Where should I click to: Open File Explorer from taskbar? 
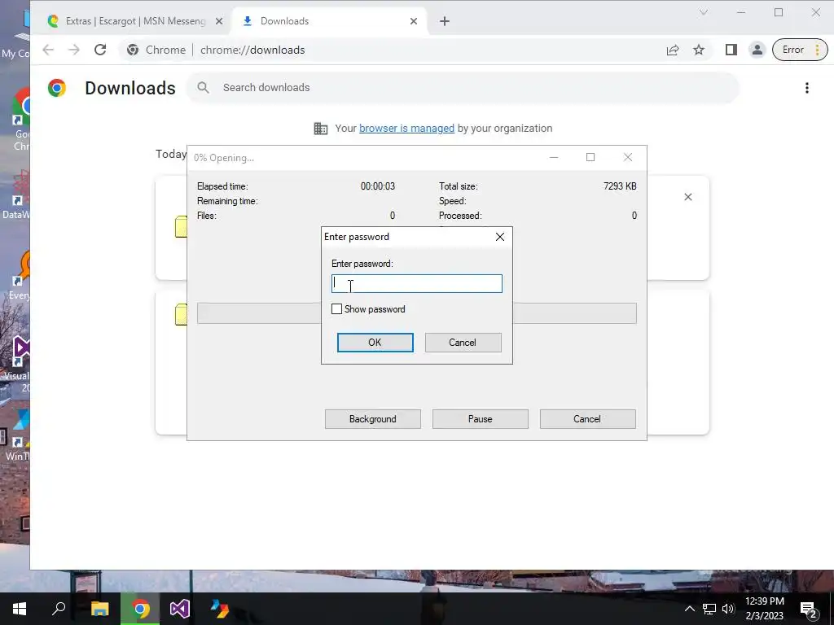tap(99, 609)
